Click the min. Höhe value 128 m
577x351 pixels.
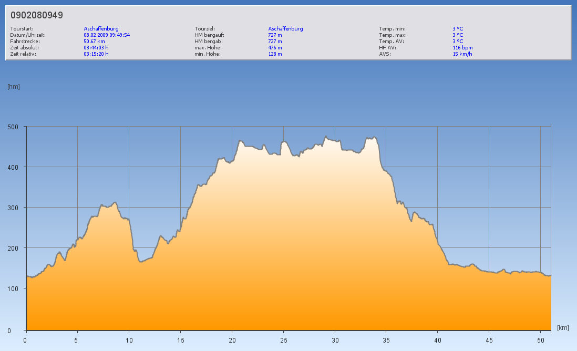tap(275, 54)
